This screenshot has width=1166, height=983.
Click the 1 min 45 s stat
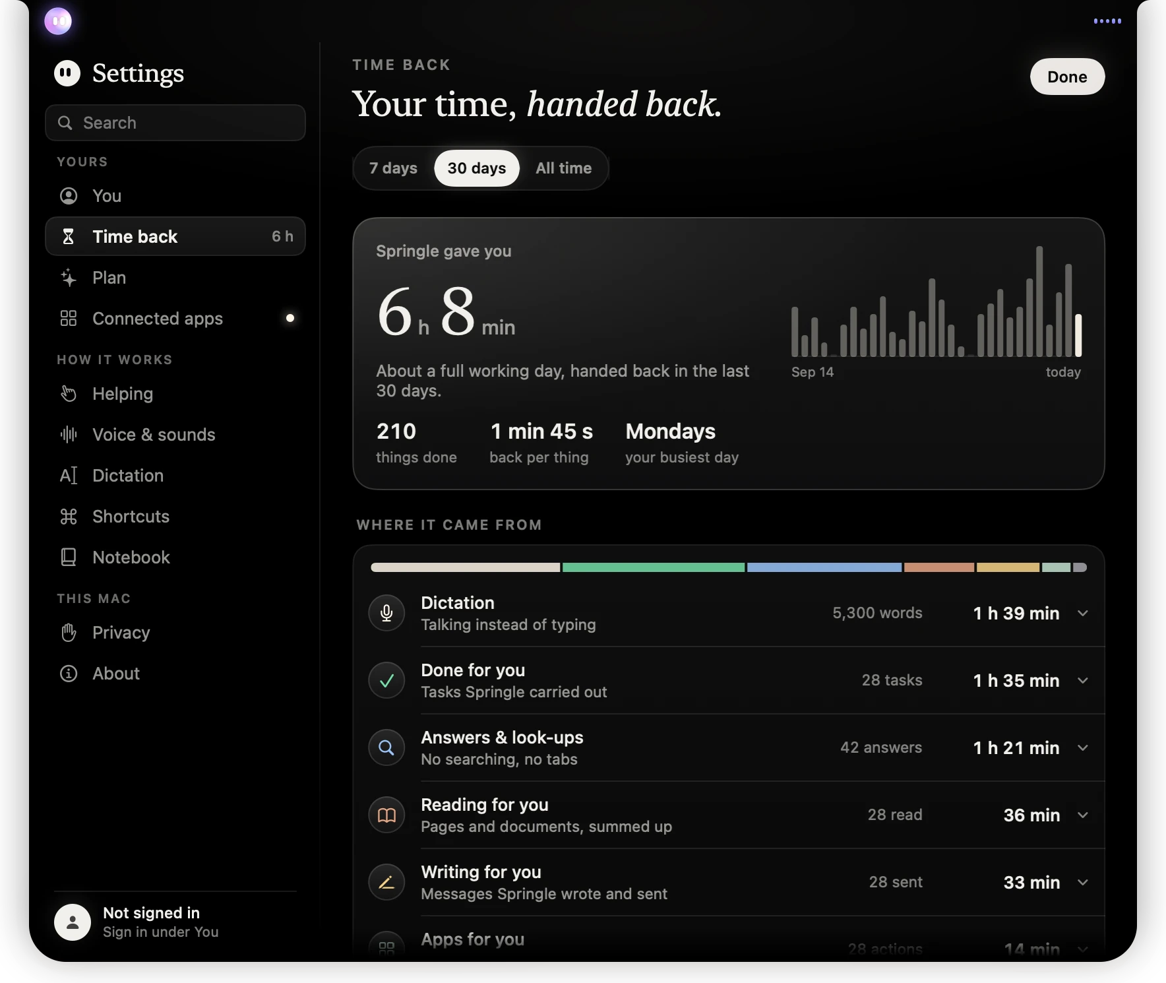coord(541,443)
